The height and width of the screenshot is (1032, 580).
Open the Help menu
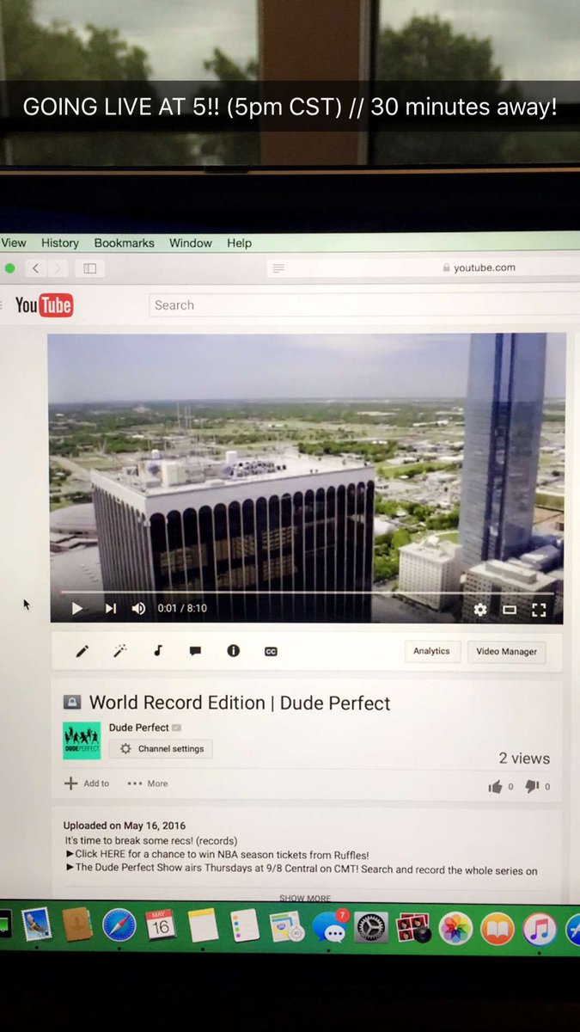[x=240, y=243]
